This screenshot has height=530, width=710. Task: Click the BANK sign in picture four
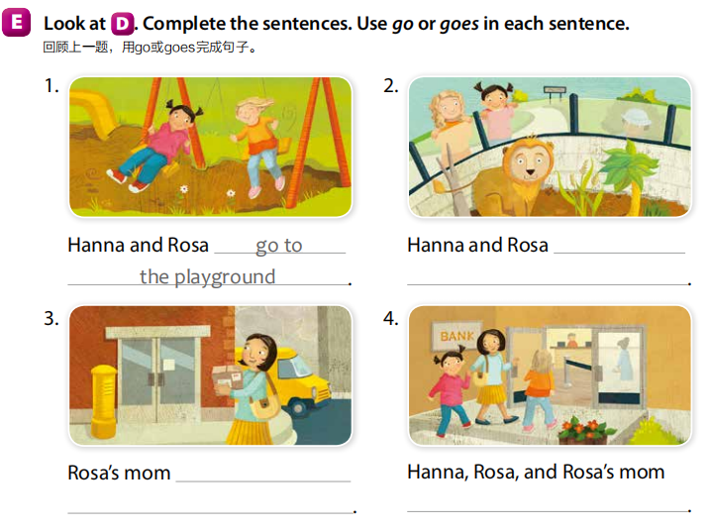pyautogui.click(x=456, y=336)
